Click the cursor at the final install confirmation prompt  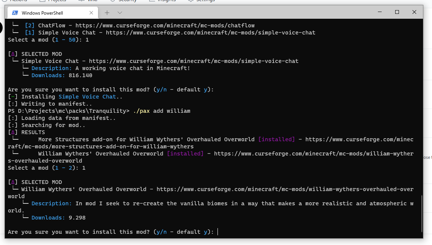218,232
